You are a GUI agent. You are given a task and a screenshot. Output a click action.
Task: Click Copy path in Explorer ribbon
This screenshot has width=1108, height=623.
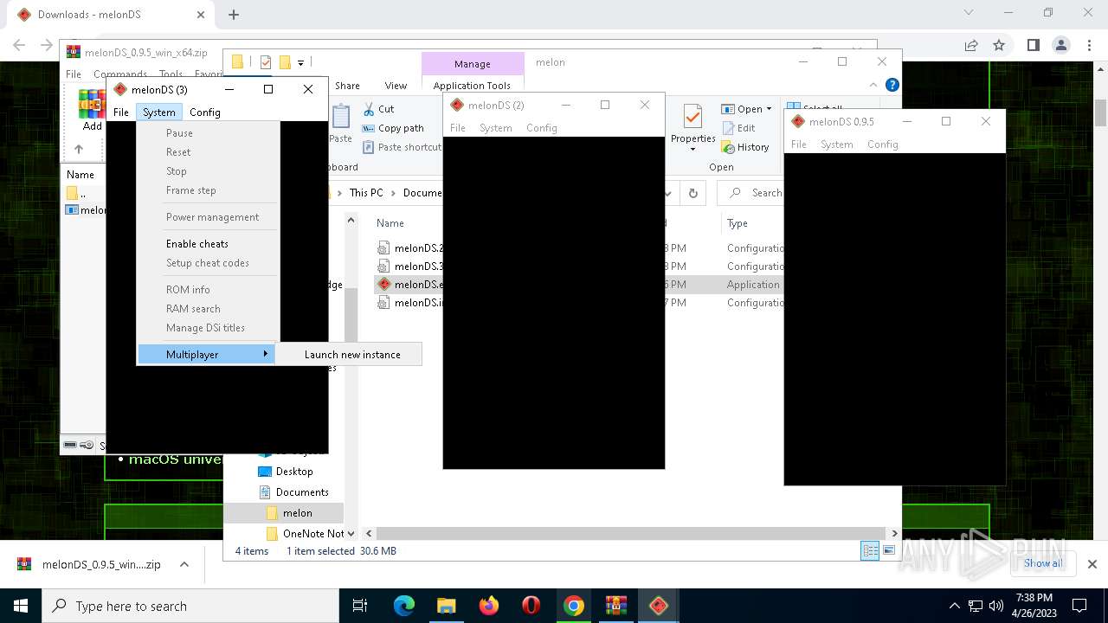[x=393, y=128]
